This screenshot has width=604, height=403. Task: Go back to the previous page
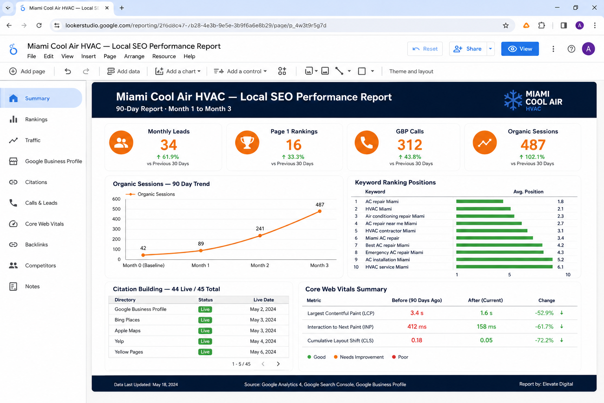tap(9, 26)
